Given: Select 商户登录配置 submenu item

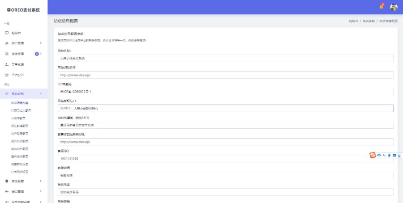Looking at the screenshot, I should (20, 134).
